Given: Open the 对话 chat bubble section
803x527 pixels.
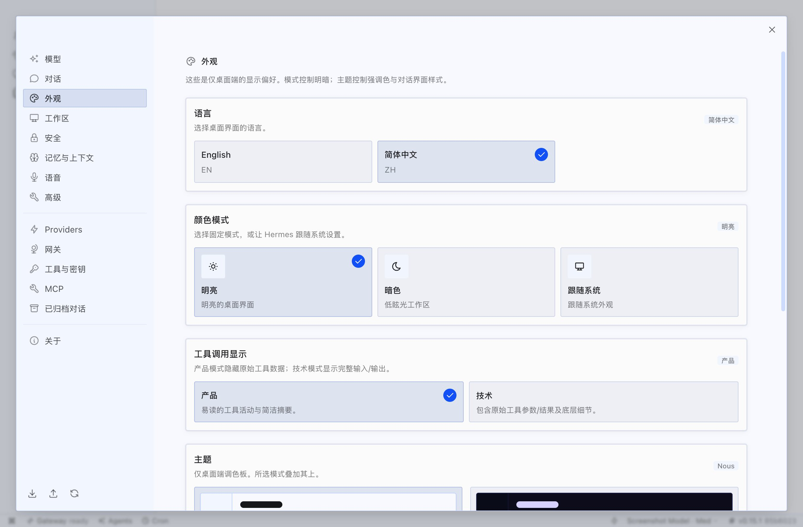Looking at the screenshot, I should [85, 79].
